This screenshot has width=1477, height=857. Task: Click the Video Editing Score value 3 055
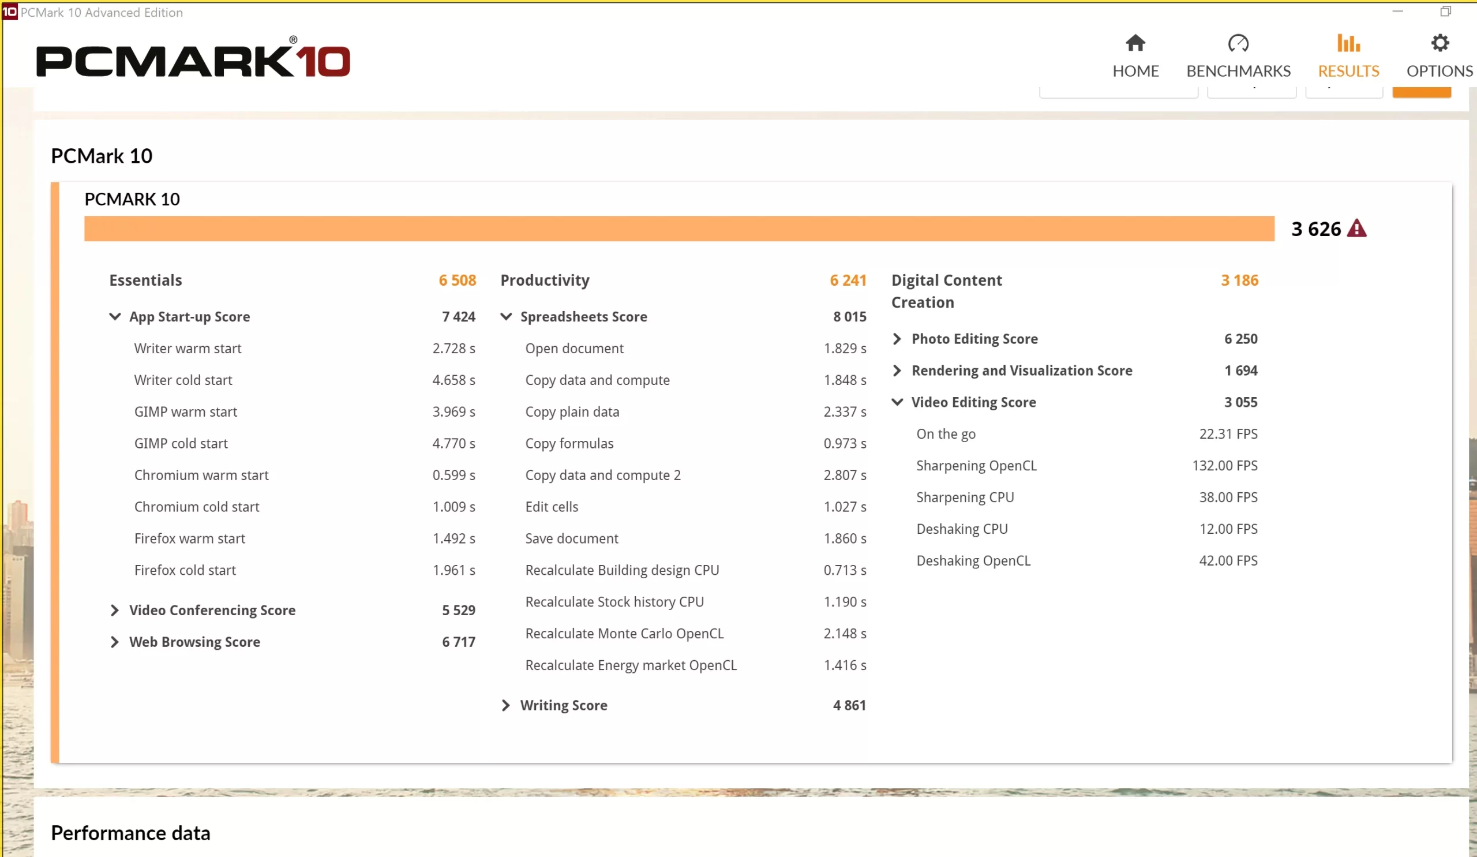point(1240,402)
